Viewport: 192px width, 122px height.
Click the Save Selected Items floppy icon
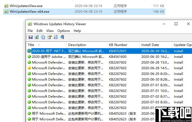coord(31,37)
